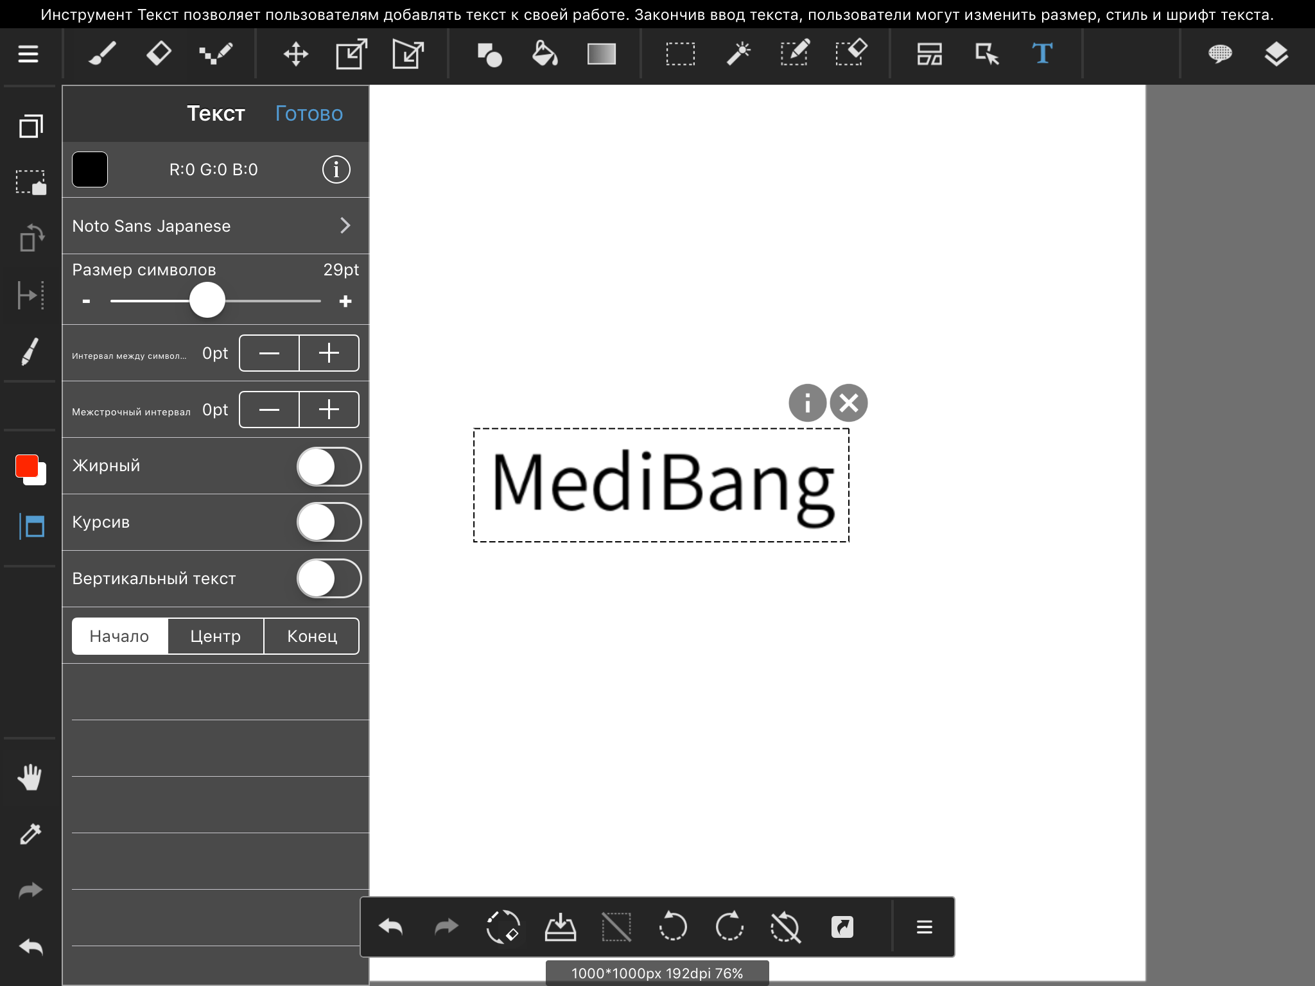
Task: Select Конец alignment tab
Action: point(311,636)
